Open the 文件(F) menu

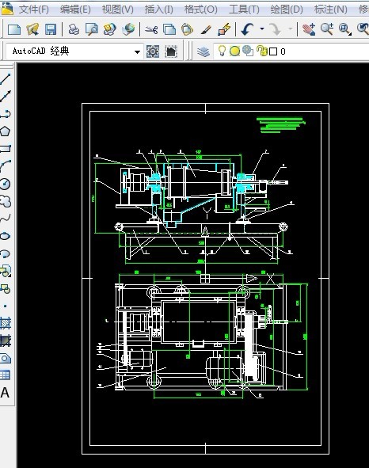34,10
